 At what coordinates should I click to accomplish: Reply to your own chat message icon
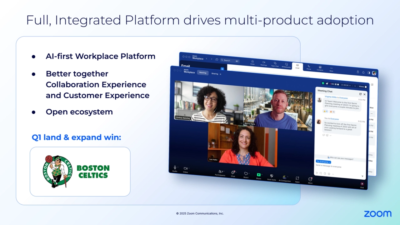324,135
